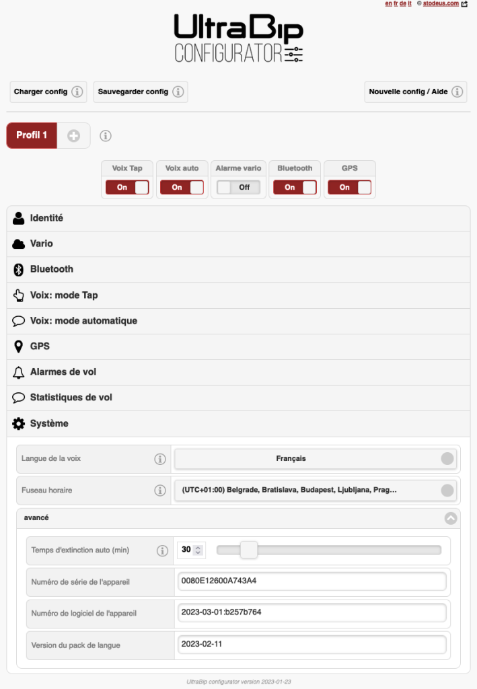The width and height of the screenshot is (477, 689).
Task: Open the stodeus.com link
Action: pos(441,3)
